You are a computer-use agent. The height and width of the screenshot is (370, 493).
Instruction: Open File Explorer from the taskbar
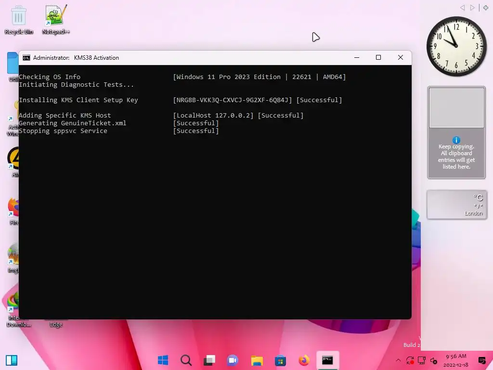coord(257,360)
